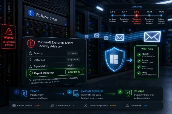
Task: Click the Identify affected assets text
Action: click(91, 95)
